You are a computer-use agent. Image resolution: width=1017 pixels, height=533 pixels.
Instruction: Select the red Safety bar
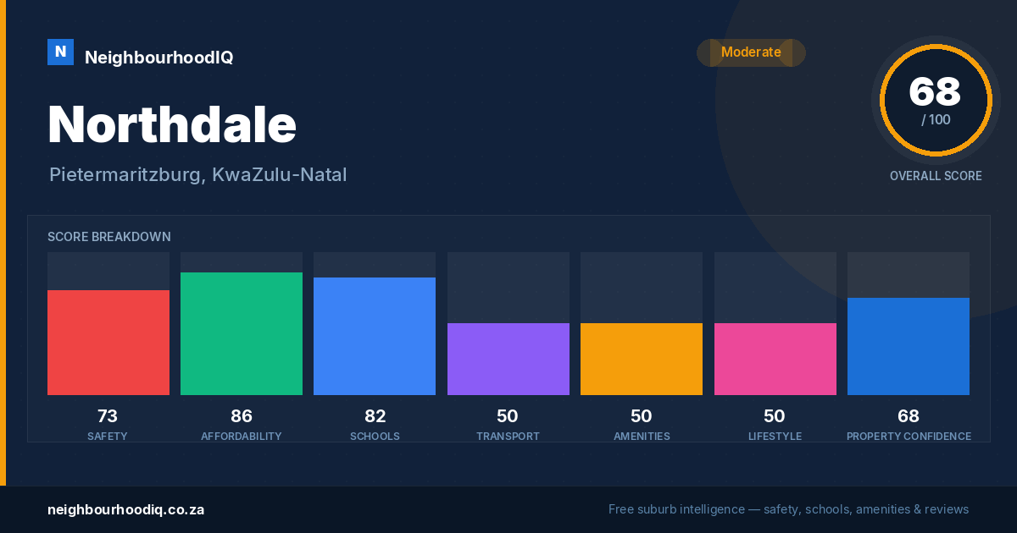pyautogui.click(x=108, y=343)
